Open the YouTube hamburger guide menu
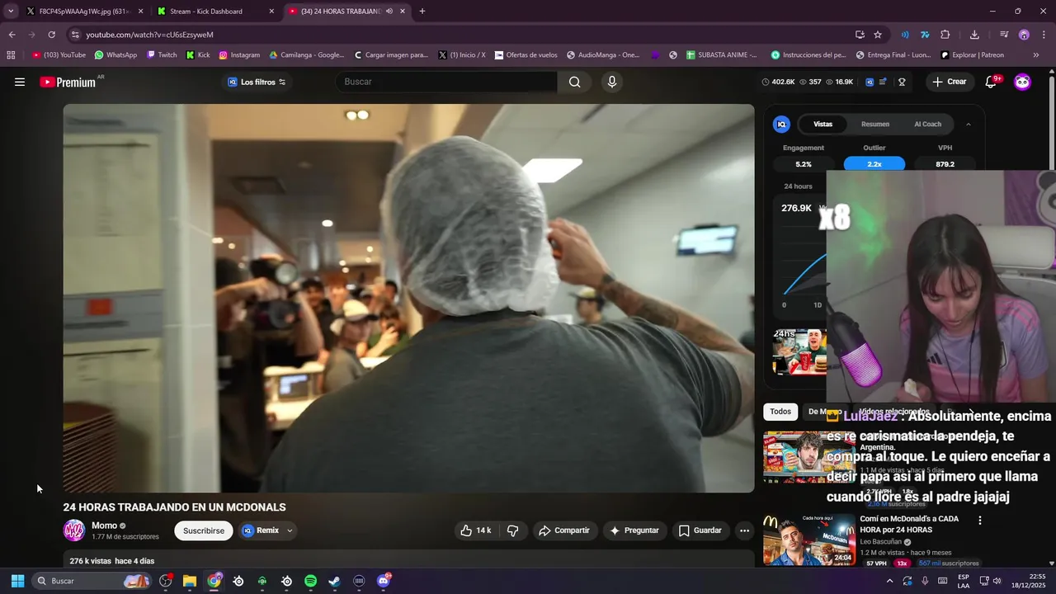This screenshot has height=594, width=1056. point(20,82)
